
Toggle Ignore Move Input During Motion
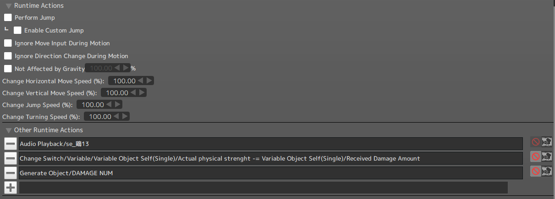tap(8, 43)
